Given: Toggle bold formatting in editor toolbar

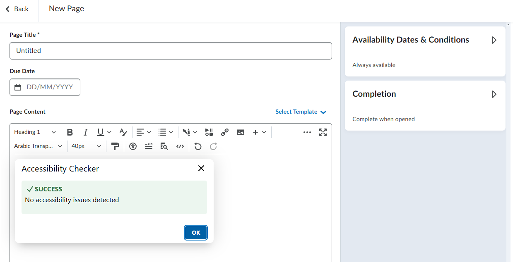Looking at the screenshot, I should click(x=70, y=132).
